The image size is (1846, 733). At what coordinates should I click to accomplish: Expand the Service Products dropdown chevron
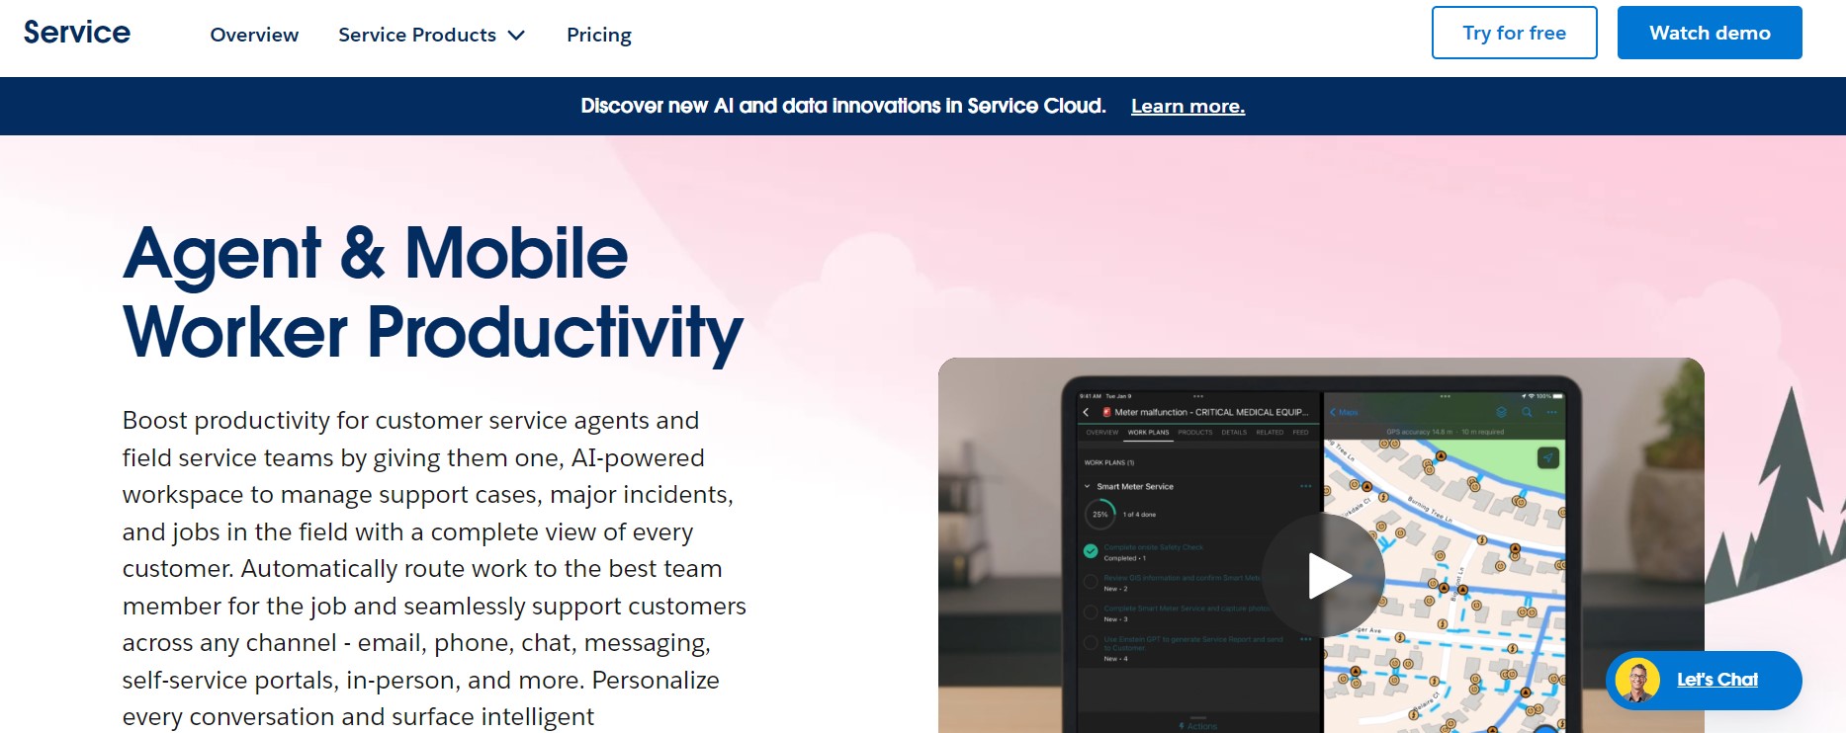[x=516, y=36]
